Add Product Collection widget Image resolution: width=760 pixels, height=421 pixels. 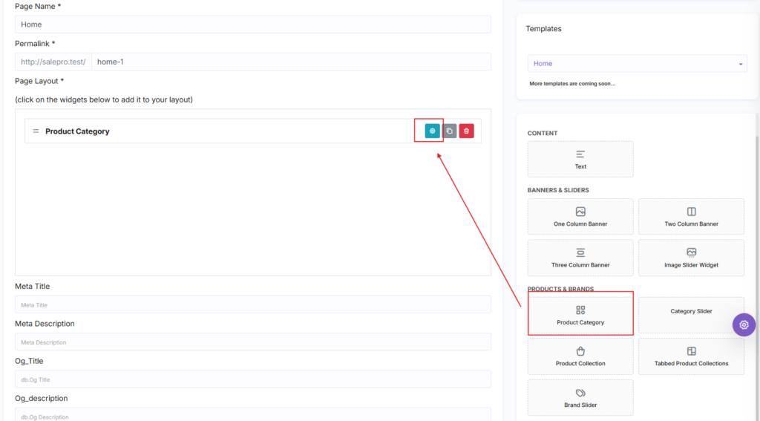(x=580, y=356)
